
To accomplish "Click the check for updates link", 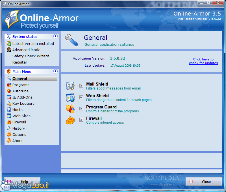I will coord(203,61).
